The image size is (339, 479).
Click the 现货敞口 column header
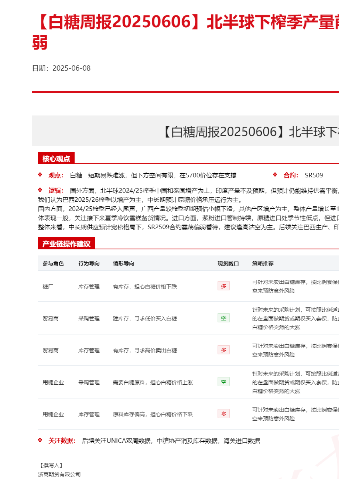click(x=228, y=263)
